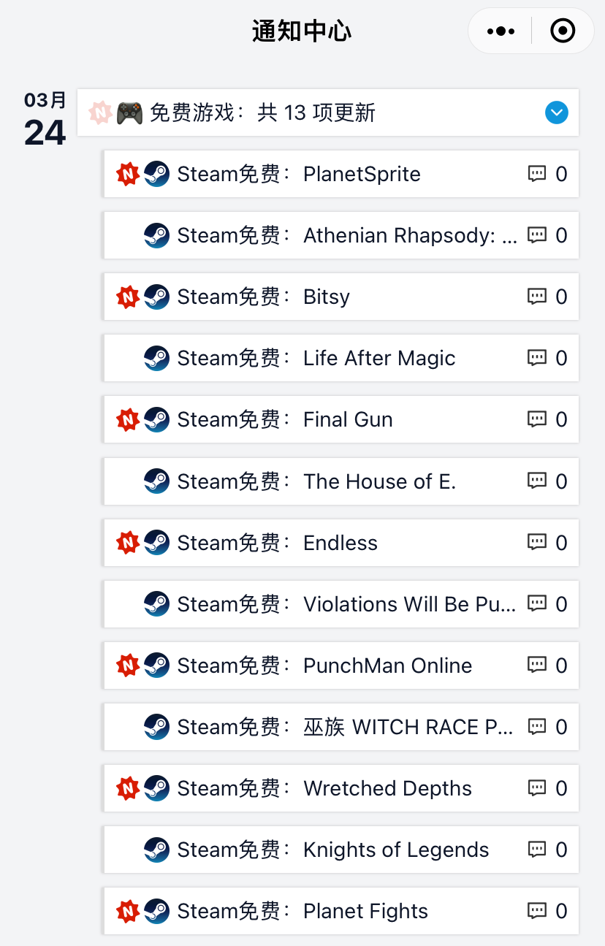Open the comment icon for Life After Magic
This screenshot has width=605, height=946.
[537, 358]
